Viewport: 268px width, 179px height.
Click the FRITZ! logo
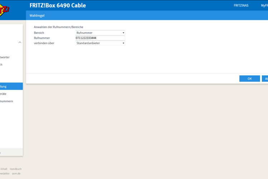[4, 10]
